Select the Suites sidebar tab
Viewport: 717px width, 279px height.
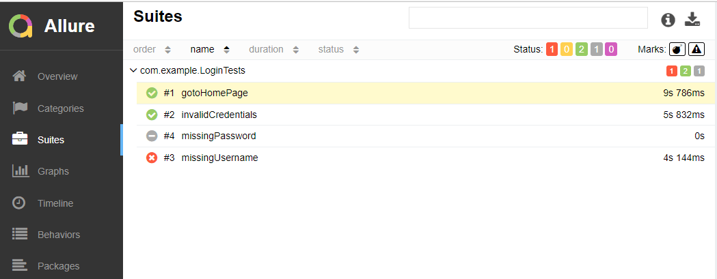pyautogui.click(x=51, y=140)
